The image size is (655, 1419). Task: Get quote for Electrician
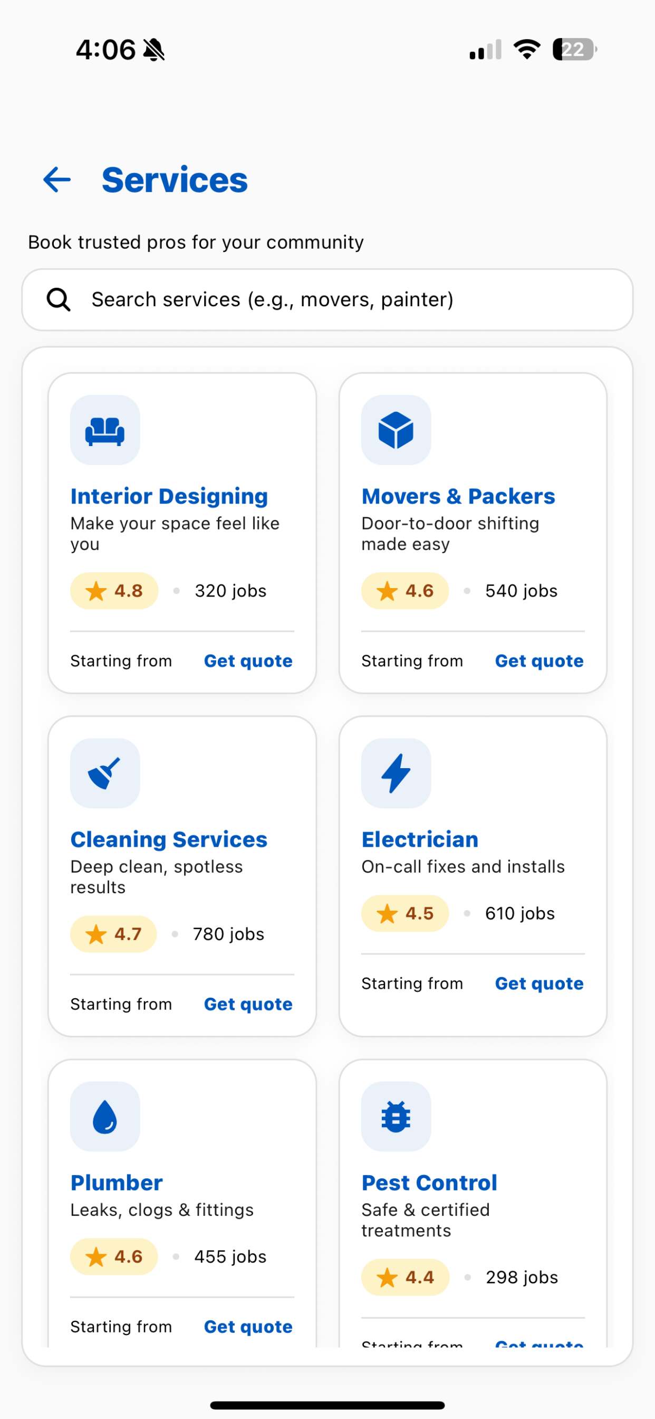coord(539,983)
